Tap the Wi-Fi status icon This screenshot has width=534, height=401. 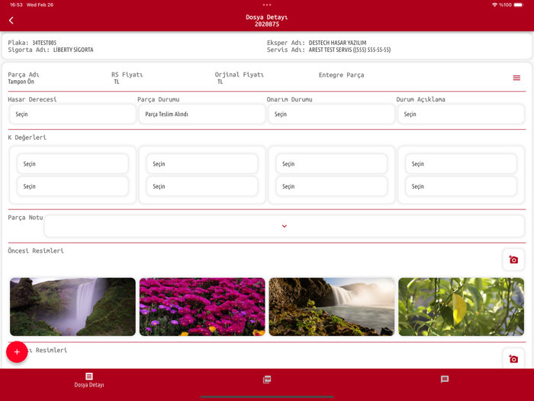coord(494,5)
